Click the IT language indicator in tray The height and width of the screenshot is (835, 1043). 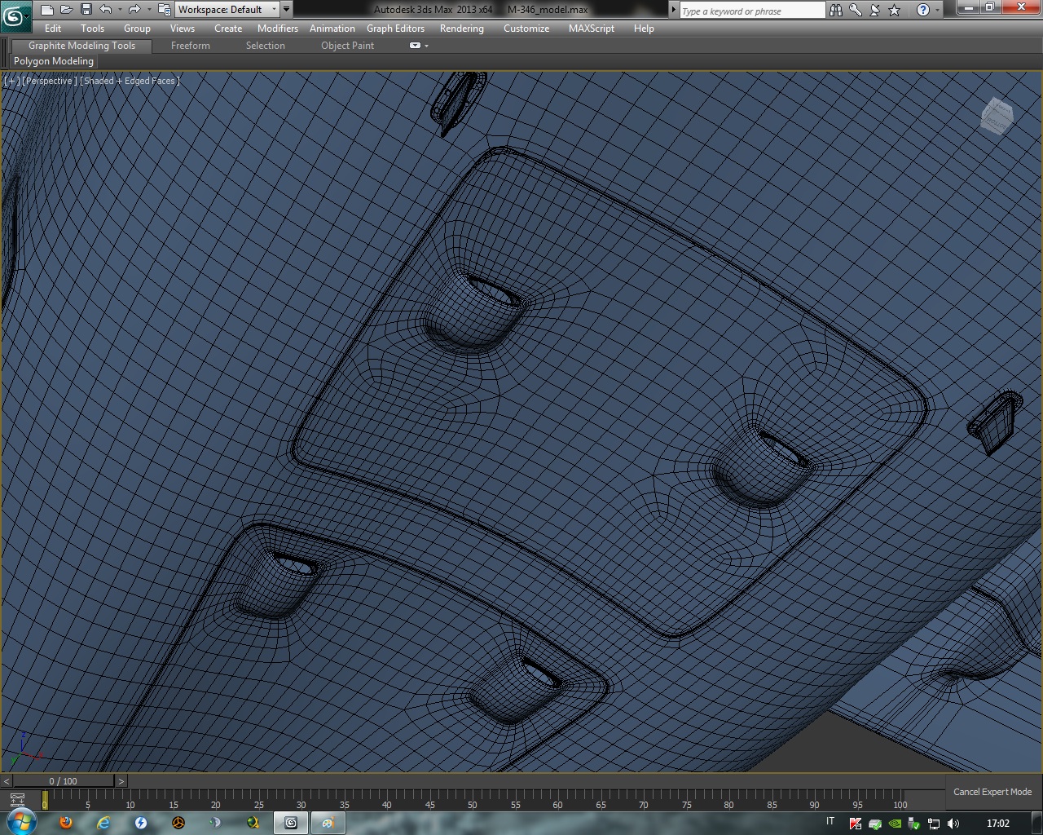pos(830,822)
